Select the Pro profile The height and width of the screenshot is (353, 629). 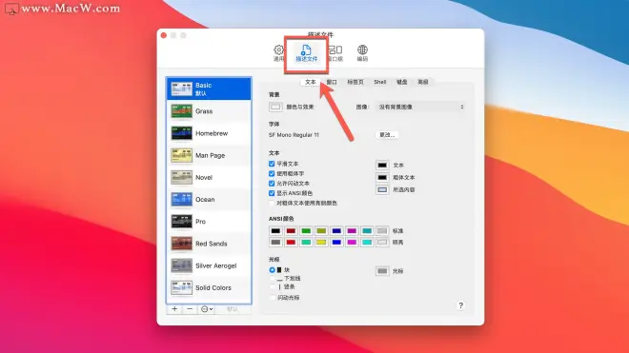[209, 221]
